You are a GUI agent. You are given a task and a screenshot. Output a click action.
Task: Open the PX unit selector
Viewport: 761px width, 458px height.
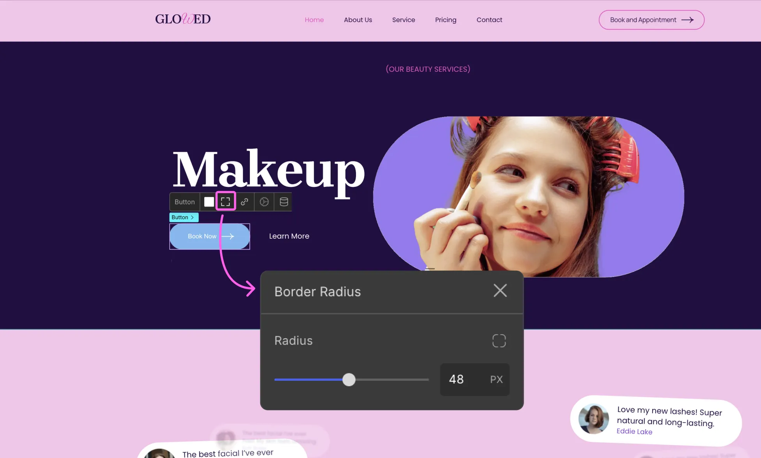496,380
